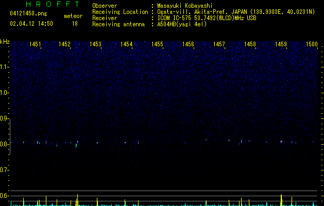
Task: Click the A504HB(yagi 4el) antenna value
Action: pos(182,24)
